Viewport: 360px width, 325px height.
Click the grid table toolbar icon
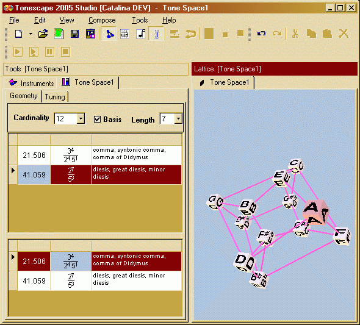(124, 34)
